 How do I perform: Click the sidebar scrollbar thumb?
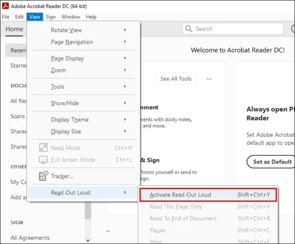point(88,211)
